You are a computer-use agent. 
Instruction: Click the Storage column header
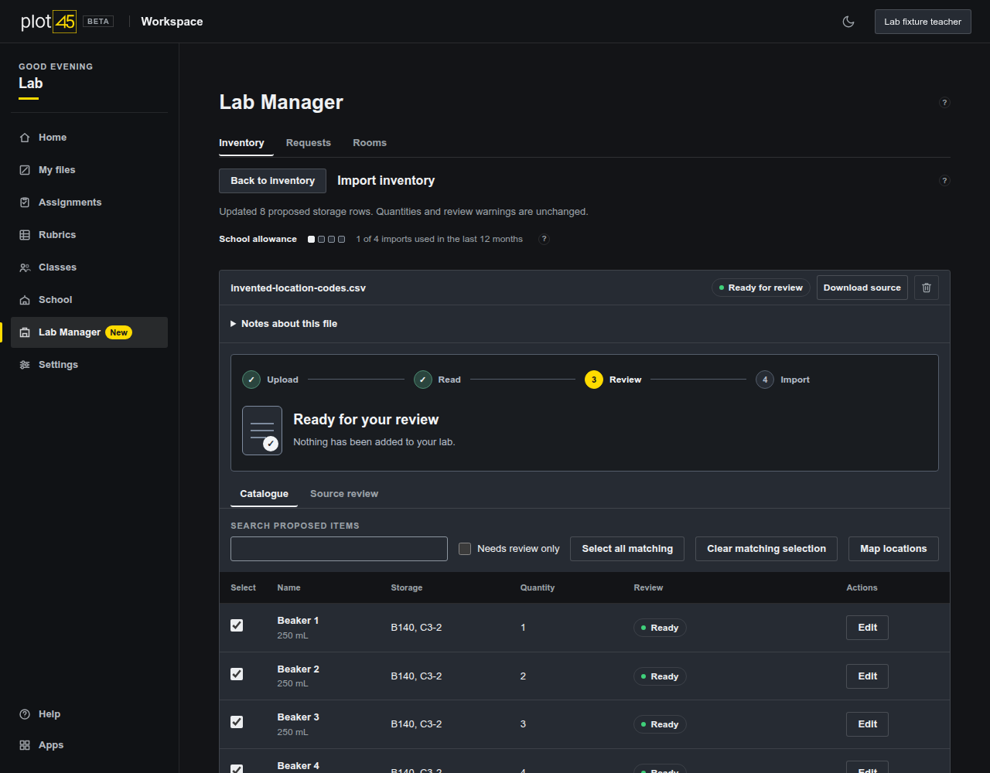point(407,587)
